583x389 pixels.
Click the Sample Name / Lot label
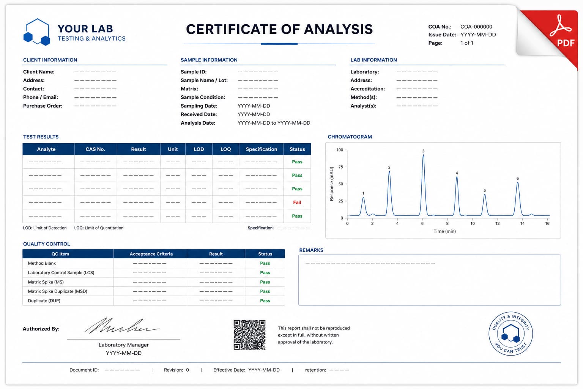tap(204, 80)
